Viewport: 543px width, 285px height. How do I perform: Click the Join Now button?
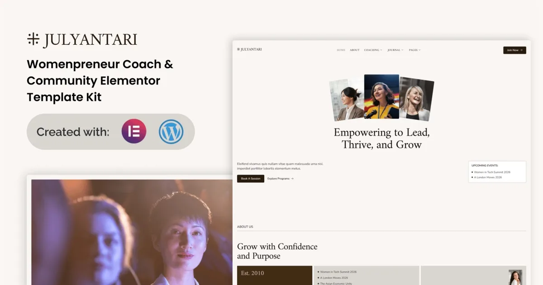[514, 50]
